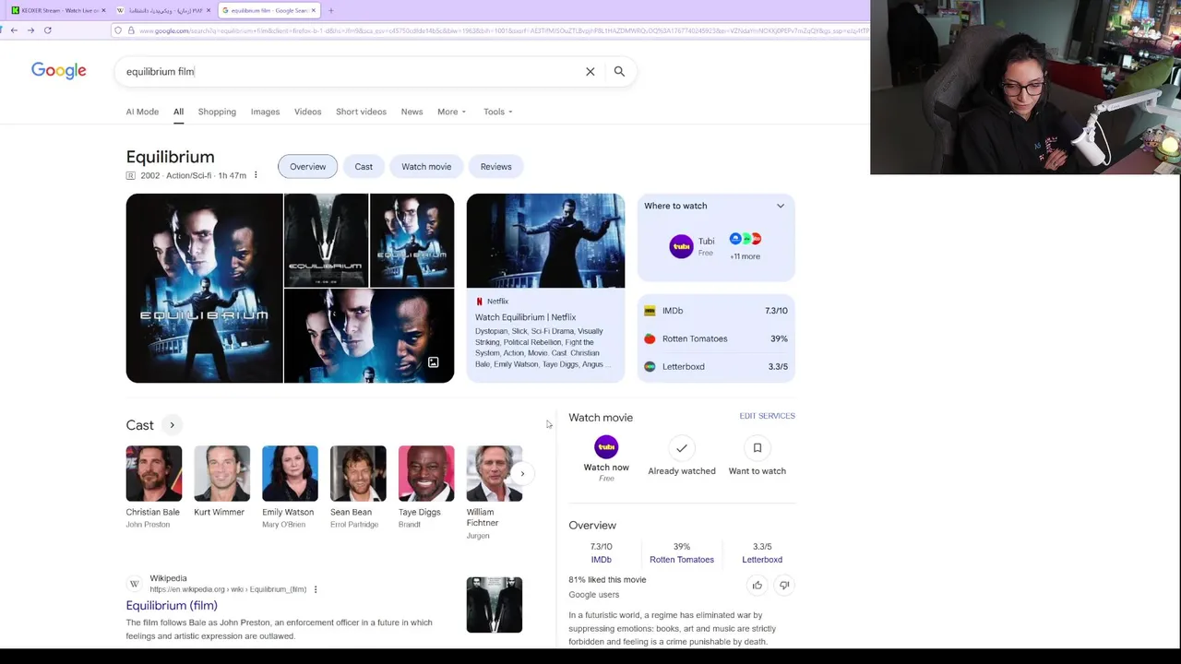Select the Cast chip
This screenshot has width=1181, height=664.
[364, 167]
